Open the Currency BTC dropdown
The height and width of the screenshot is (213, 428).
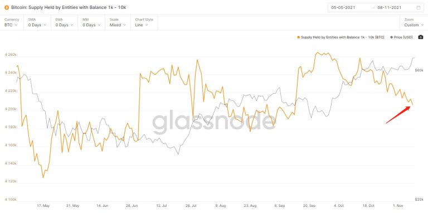(12, 22)
